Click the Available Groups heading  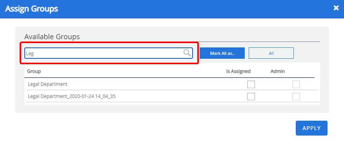52,37
